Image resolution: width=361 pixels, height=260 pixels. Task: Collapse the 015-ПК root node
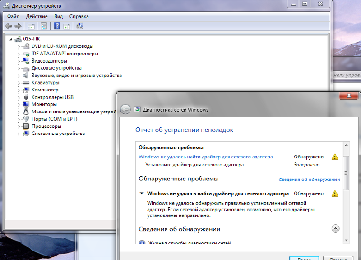pos(10,40)
